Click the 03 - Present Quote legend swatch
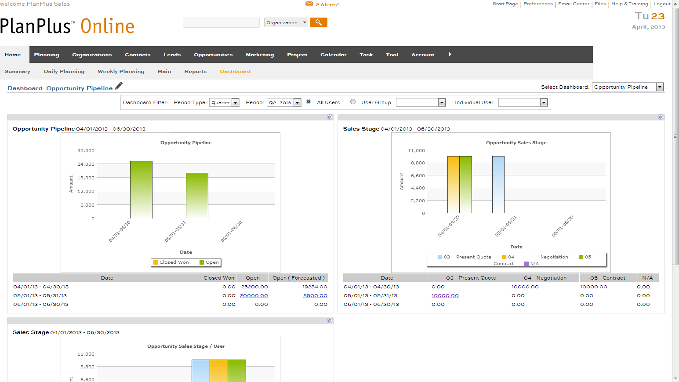 click(x=440, y=257)
